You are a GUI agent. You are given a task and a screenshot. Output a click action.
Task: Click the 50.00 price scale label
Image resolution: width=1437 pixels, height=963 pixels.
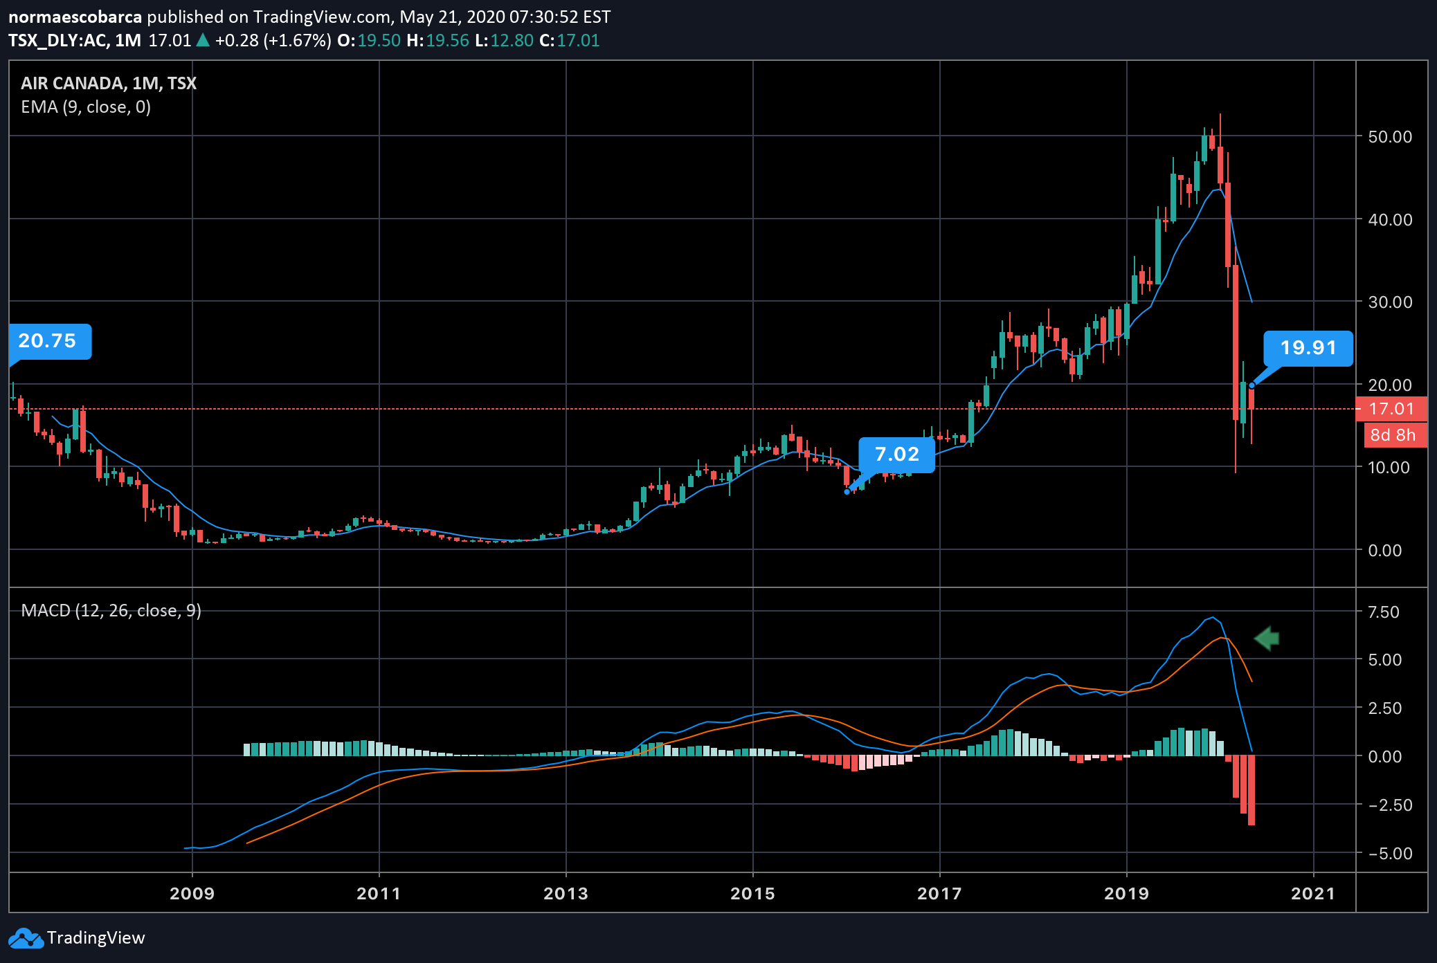click(x=1389, y=136)
